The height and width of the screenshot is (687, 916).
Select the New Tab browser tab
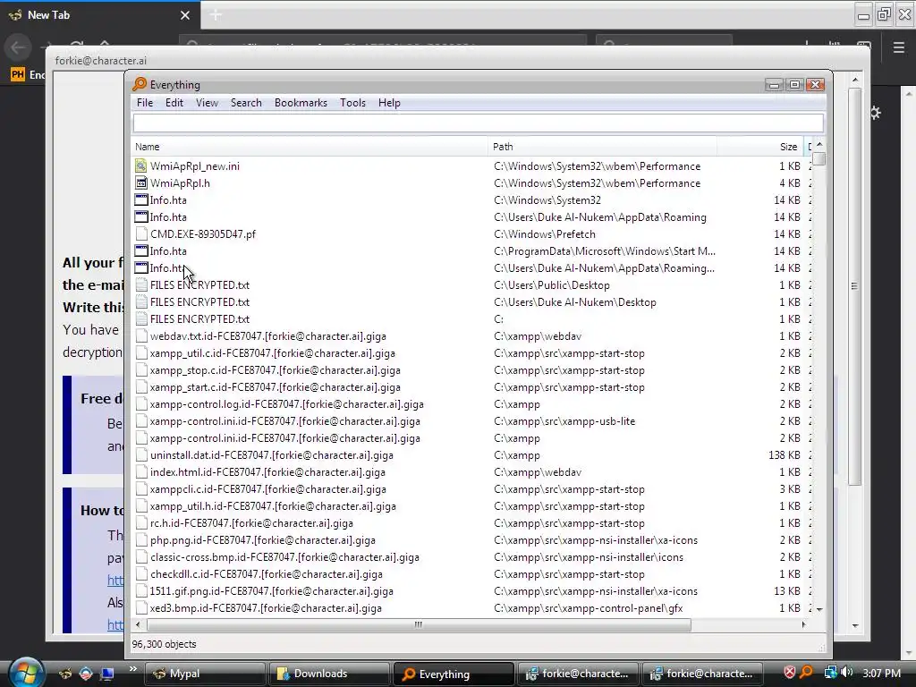point(99,15)
